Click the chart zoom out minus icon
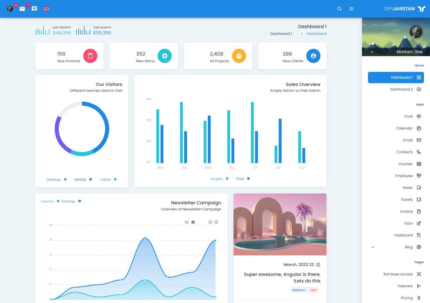 coord(210,222)
